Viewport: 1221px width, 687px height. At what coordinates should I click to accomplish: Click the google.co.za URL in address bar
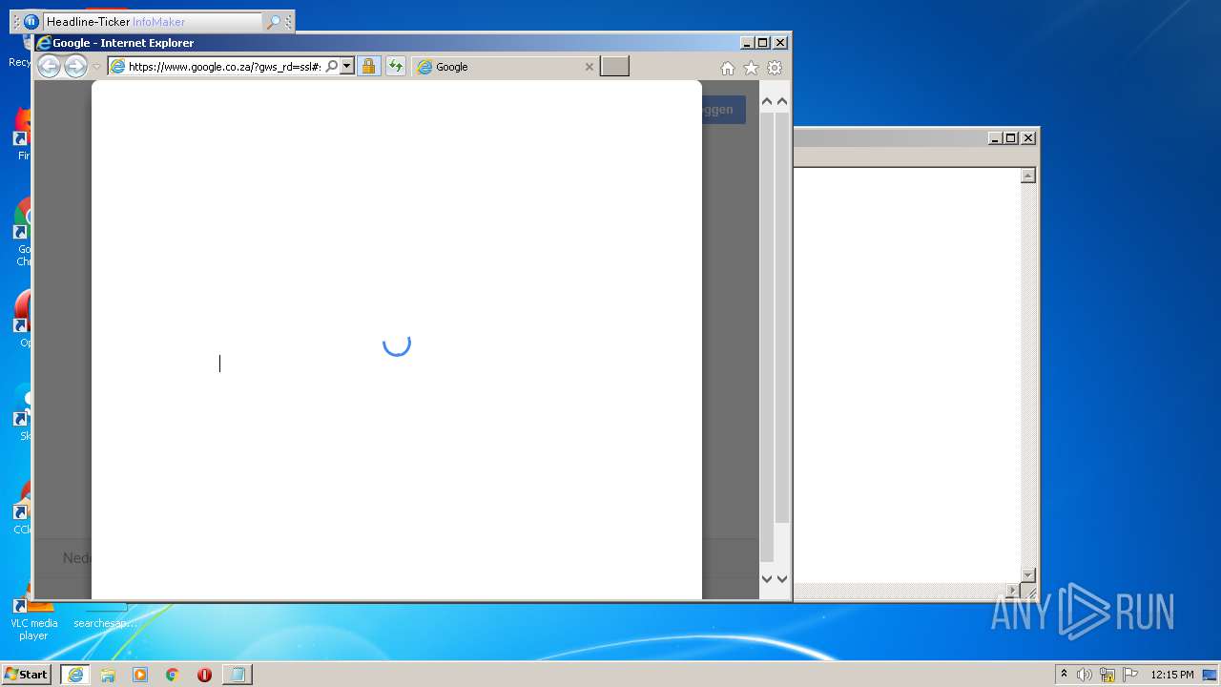click(225, 67)
